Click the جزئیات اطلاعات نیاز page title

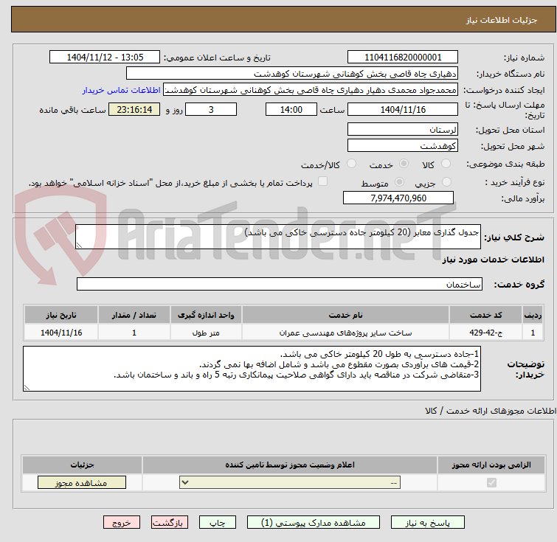(x=502, y=20)
